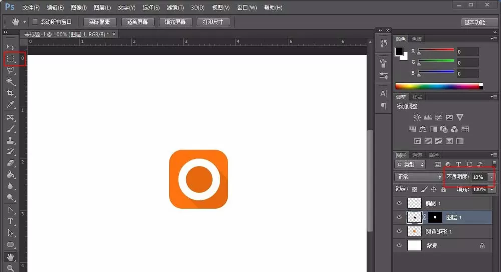The width and height of the screenshot is (501, 272).
Task: Select the History Brush tool
Action: [10, 151]
